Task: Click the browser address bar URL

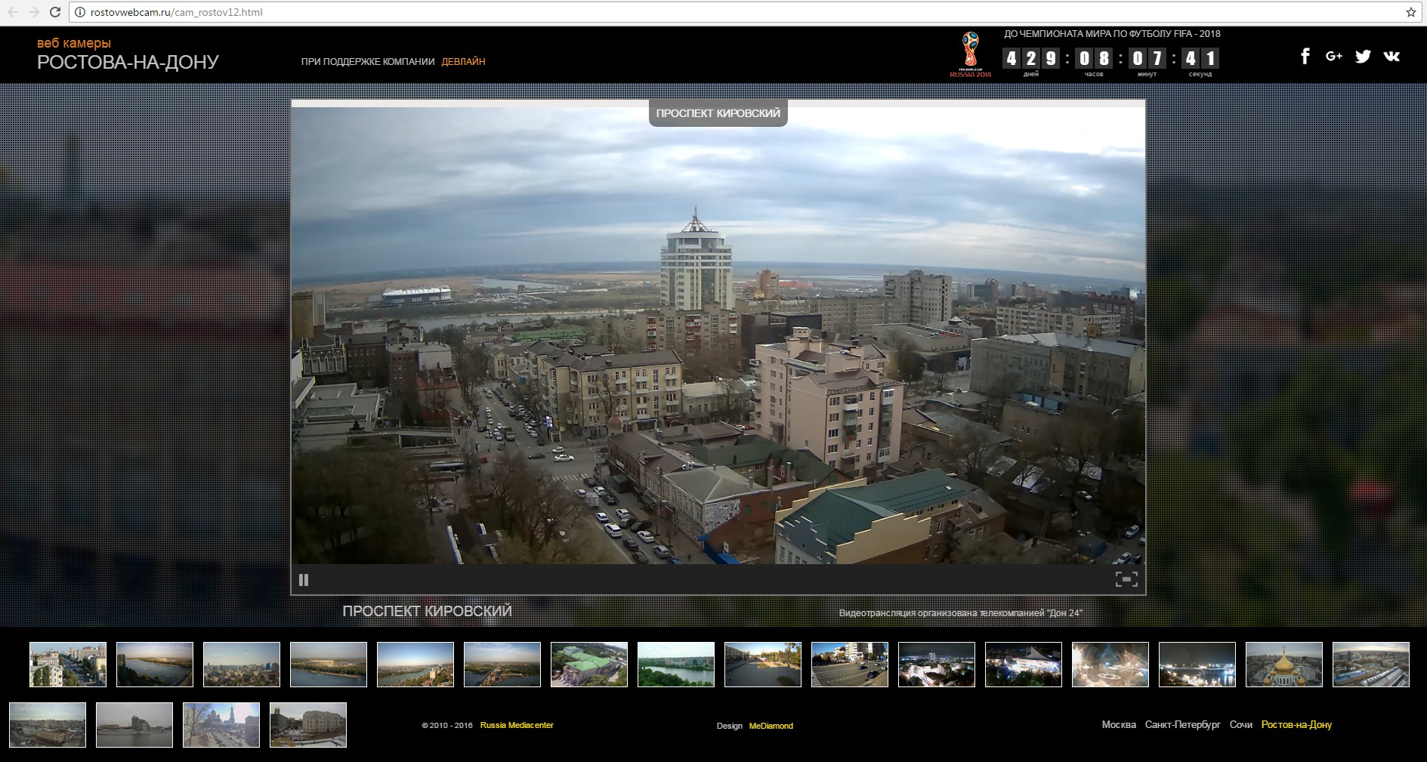Action: point(176,12)
